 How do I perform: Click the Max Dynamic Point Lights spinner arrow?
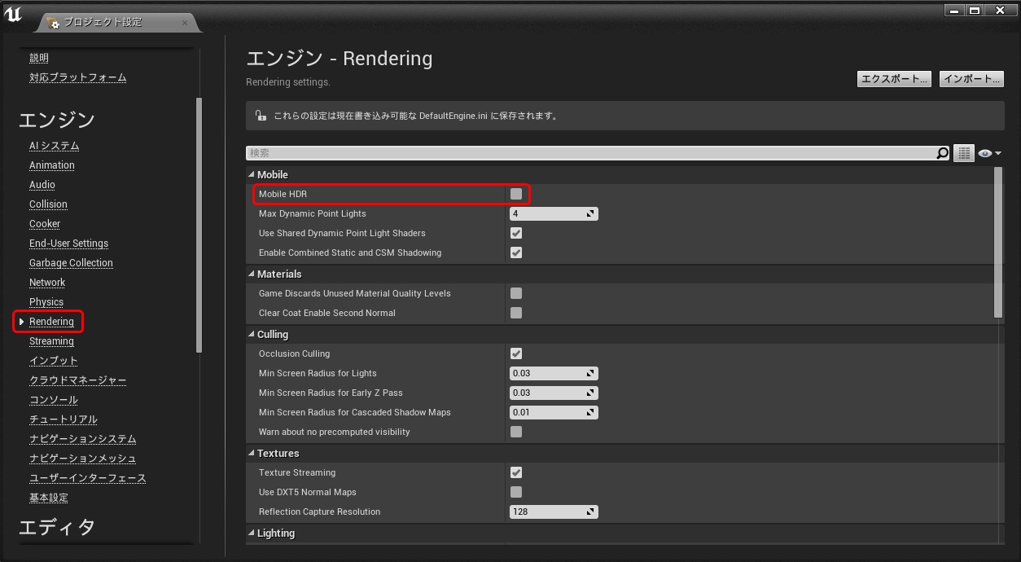591,214
